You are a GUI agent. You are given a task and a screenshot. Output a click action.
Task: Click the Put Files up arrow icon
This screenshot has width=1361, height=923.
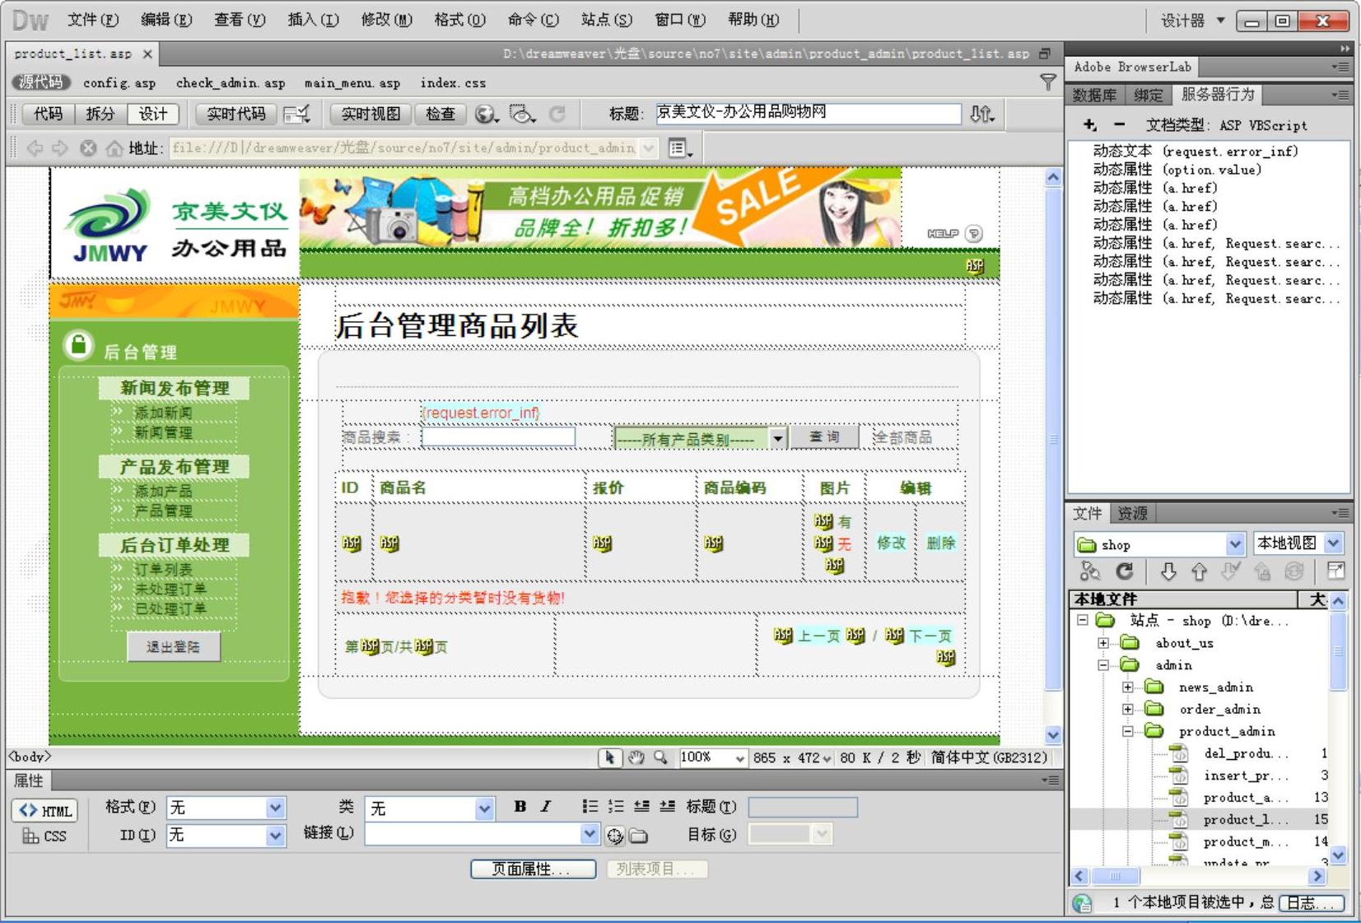[1199, 571]
